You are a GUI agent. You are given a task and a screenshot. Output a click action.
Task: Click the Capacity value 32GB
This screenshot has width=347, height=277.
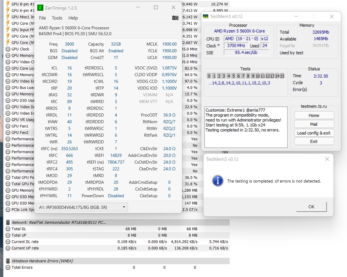click(x=116, y=44)
